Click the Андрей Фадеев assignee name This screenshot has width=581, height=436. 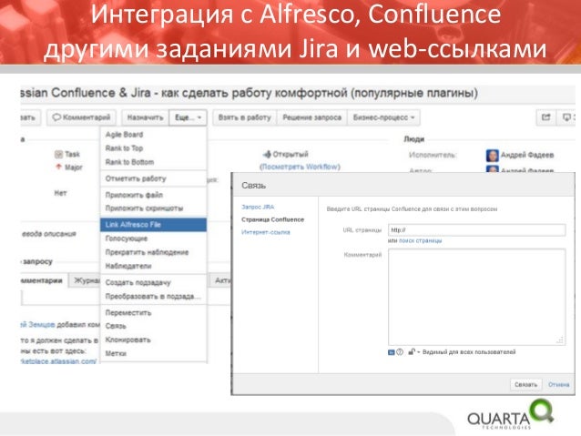[x=527, y=155]
